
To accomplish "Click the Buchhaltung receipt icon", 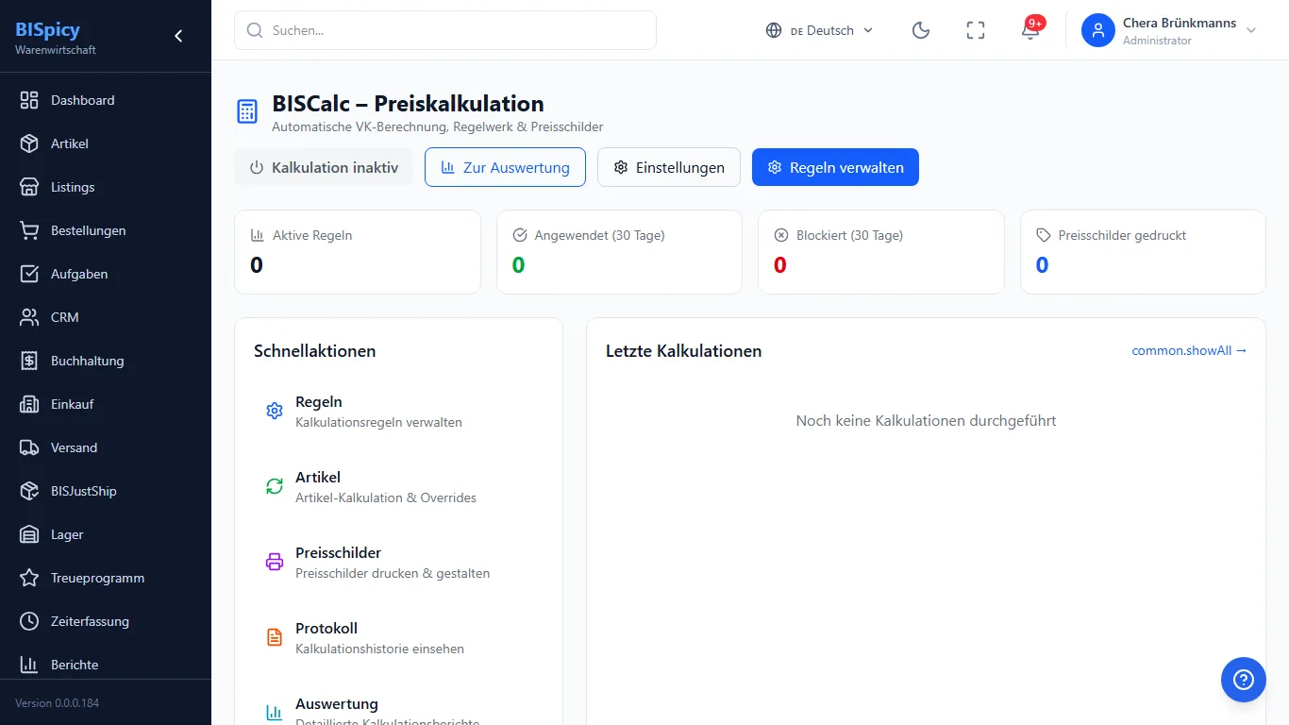I will (29, 361).
